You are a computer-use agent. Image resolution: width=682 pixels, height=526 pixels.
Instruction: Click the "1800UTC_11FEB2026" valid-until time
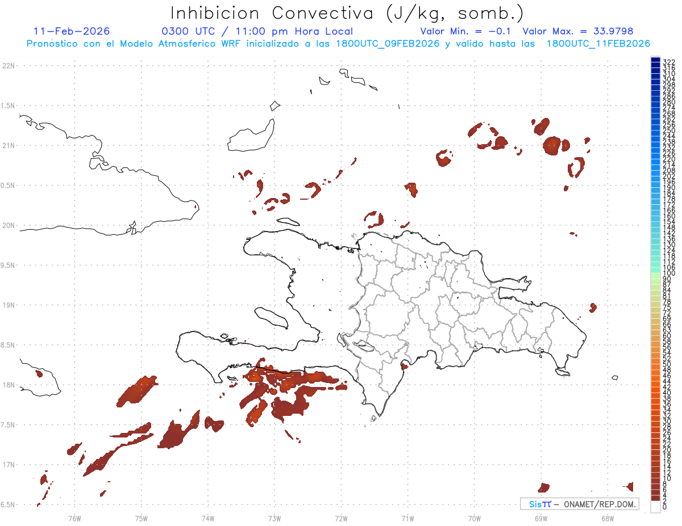(598, 44)
